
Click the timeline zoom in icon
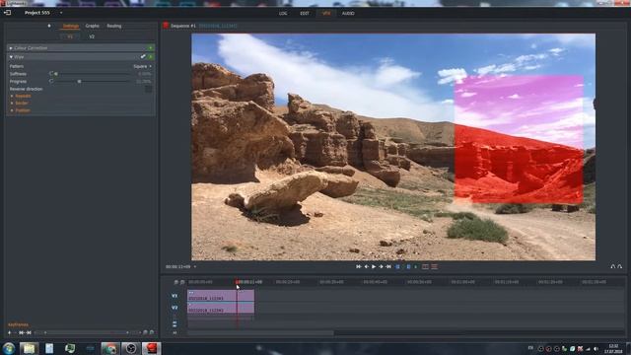182,282
